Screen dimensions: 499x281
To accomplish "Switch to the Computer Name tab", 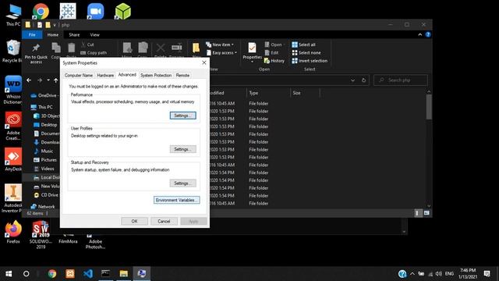I will point(79,75).
